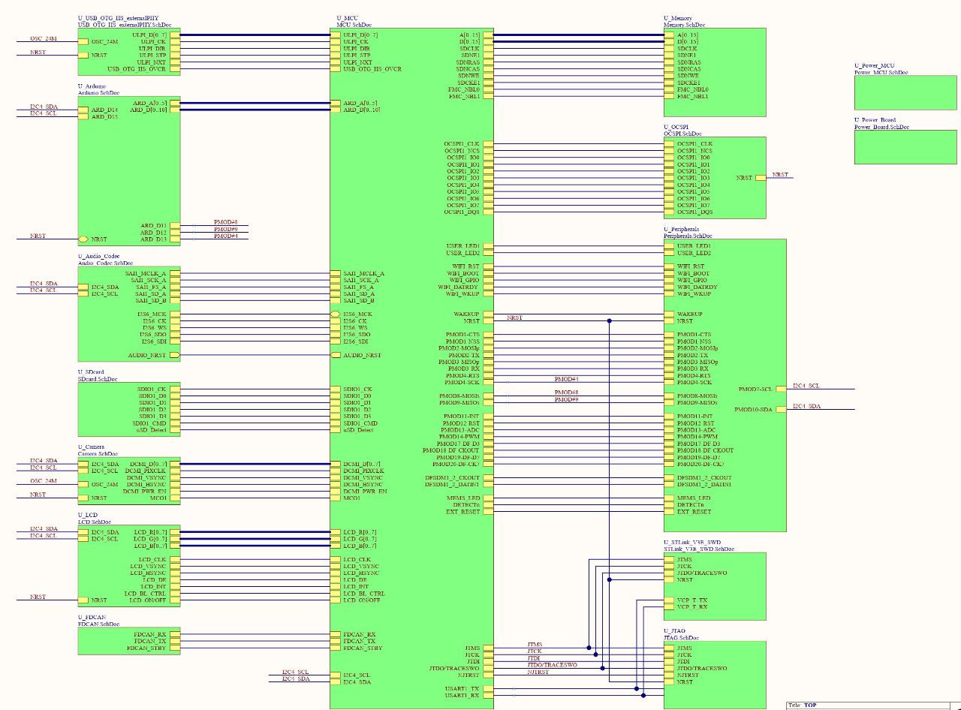Click the U_SDcard sheet designator label
This screenshot has width=961, height=710.
click(91, 372)
